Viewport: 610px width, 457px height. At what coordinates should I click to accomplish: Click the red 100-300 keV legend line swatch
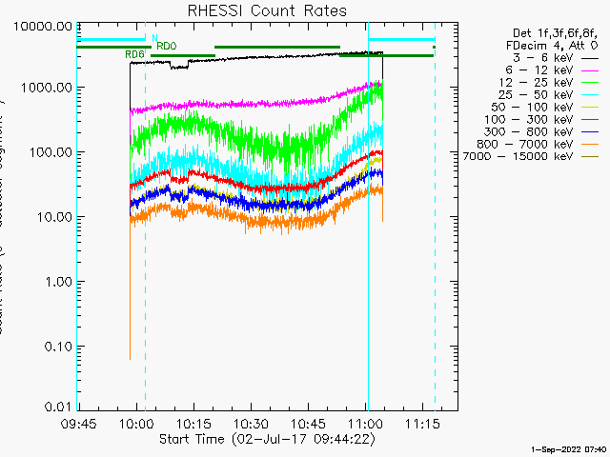(590, 120)
